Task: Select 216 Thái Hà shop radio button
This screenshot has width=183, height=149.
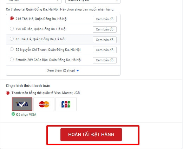Action: click(12, 18)
